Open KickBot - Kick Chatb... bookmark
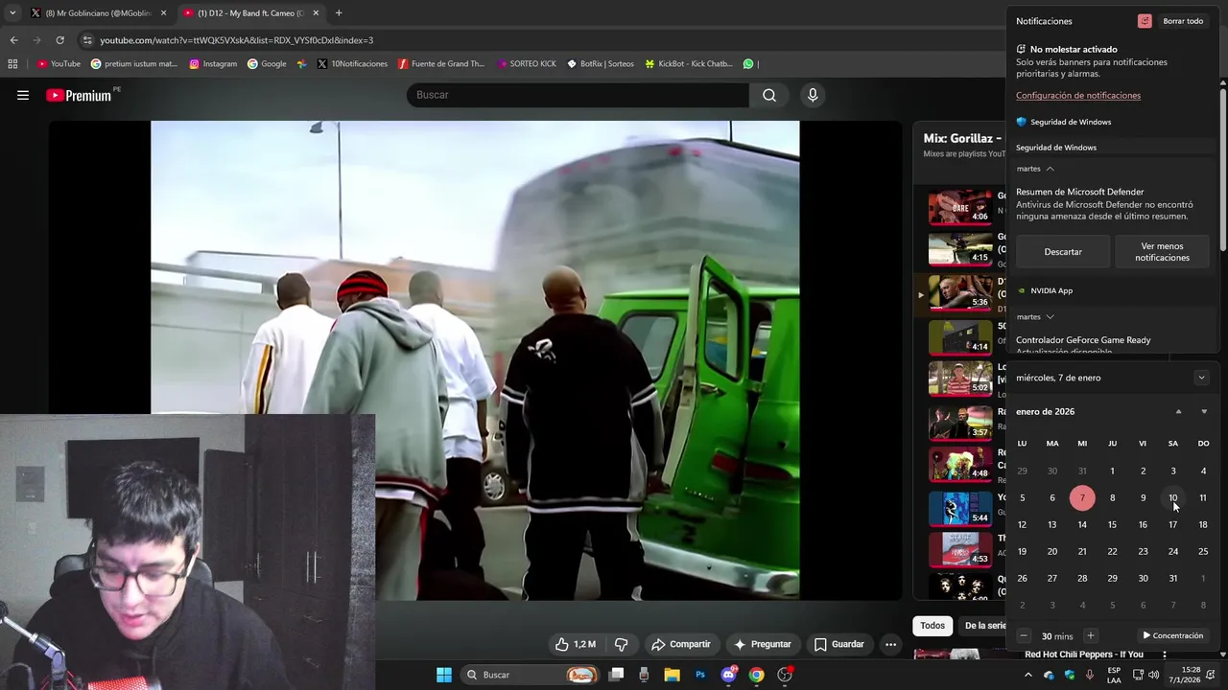The image size is (1228, 690). (689, 64)
